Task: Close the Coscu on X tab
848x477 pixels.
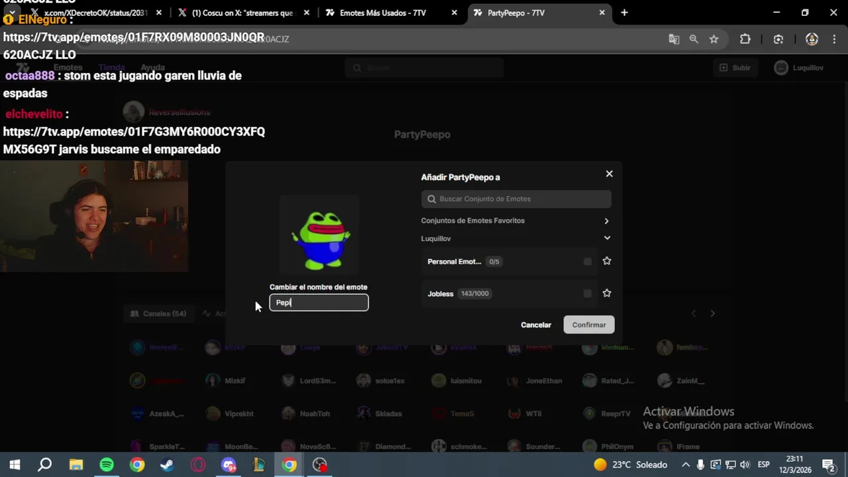Action: pos(306,13)
